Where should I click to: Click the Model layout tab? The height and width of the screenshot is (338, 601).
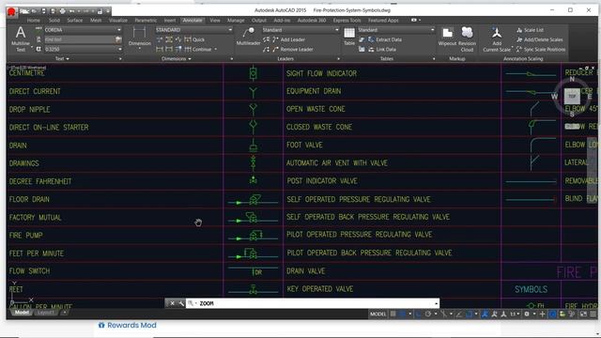pyautogui.click(x=22, y=313)
